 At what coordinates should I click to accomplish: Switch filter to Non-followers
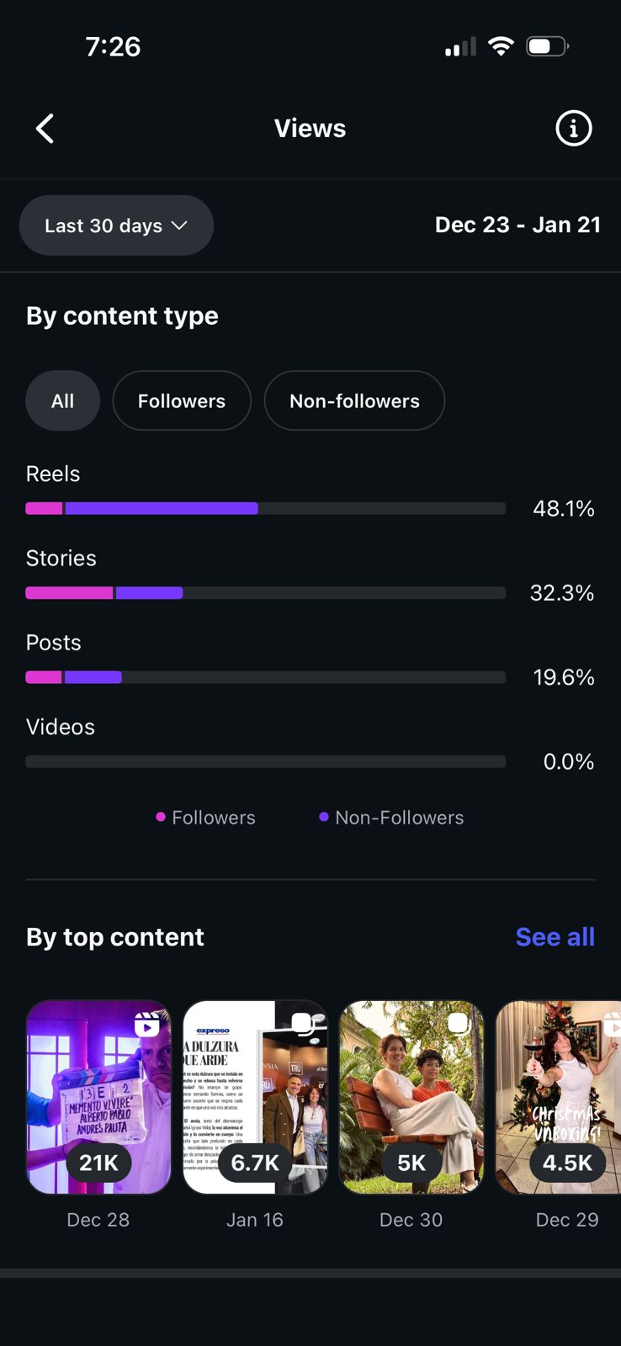click(354, 401)
